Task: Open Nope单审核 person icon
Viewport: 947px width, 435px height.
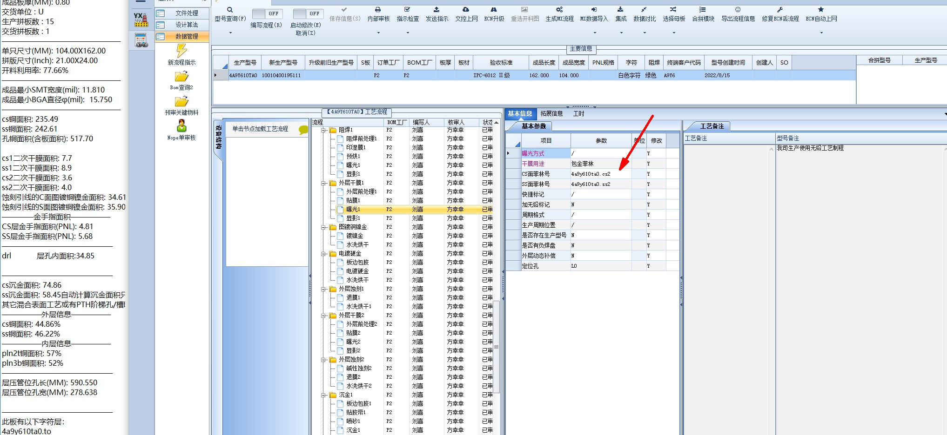Action: point(181,126)
